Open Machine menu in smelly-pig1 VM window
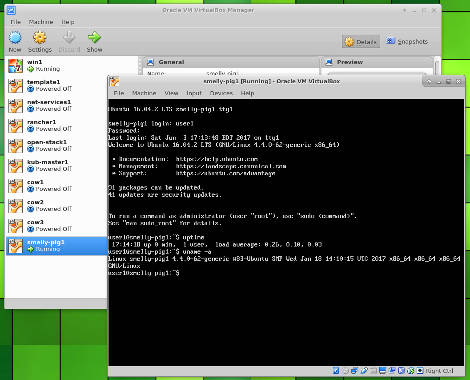This screenshot has width=470, height=380. pos(144,93)
